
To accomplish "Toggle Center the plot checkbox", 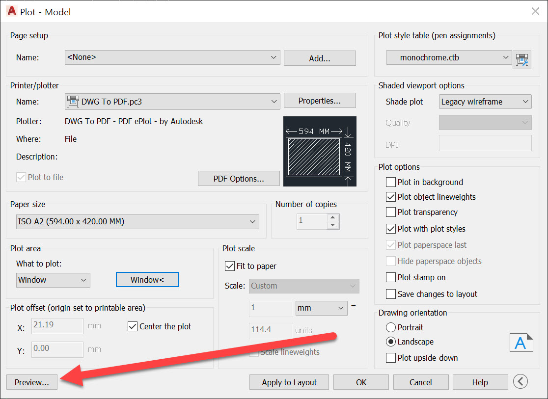I will [133, 327].
